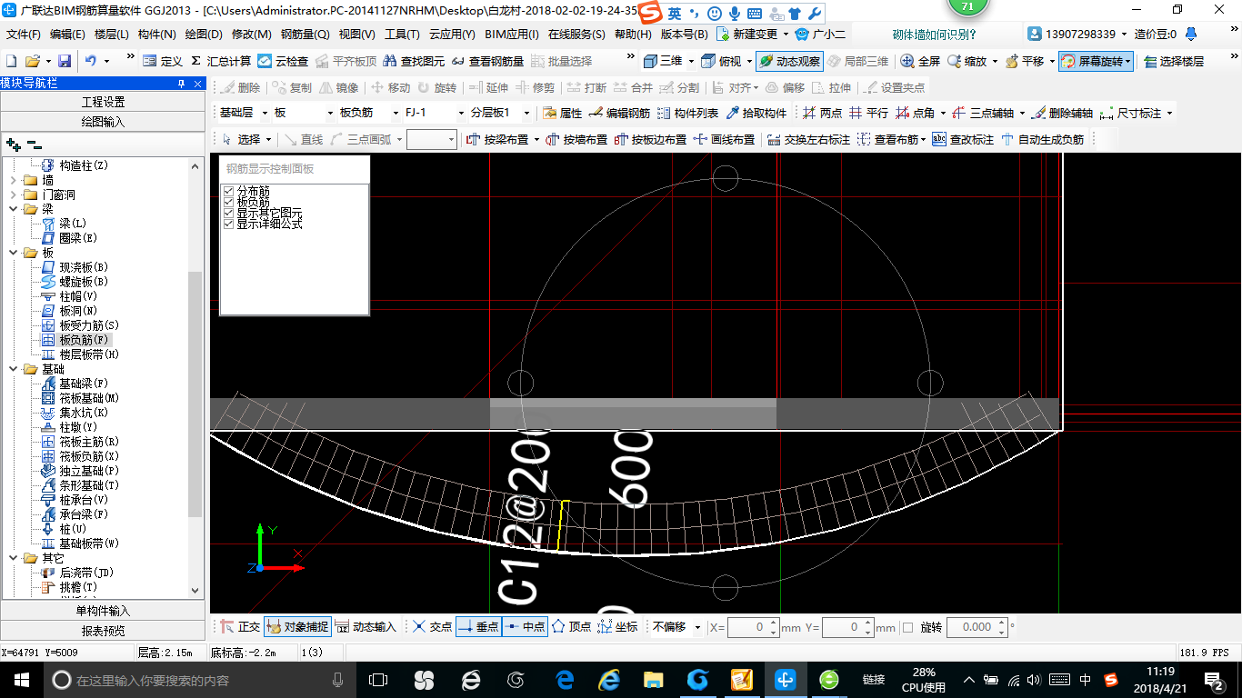Open 帮助(H) menu
This screenshot has width=1242, height=698.
(x=633, y=35)
